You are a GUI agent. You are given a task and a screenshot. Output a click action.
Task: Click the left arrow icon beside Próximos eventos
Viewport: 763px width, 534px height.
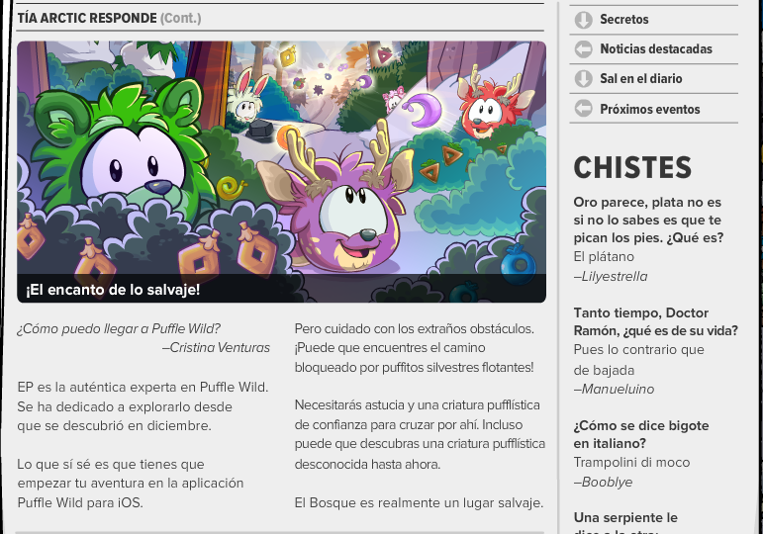[x=583, y=109]
